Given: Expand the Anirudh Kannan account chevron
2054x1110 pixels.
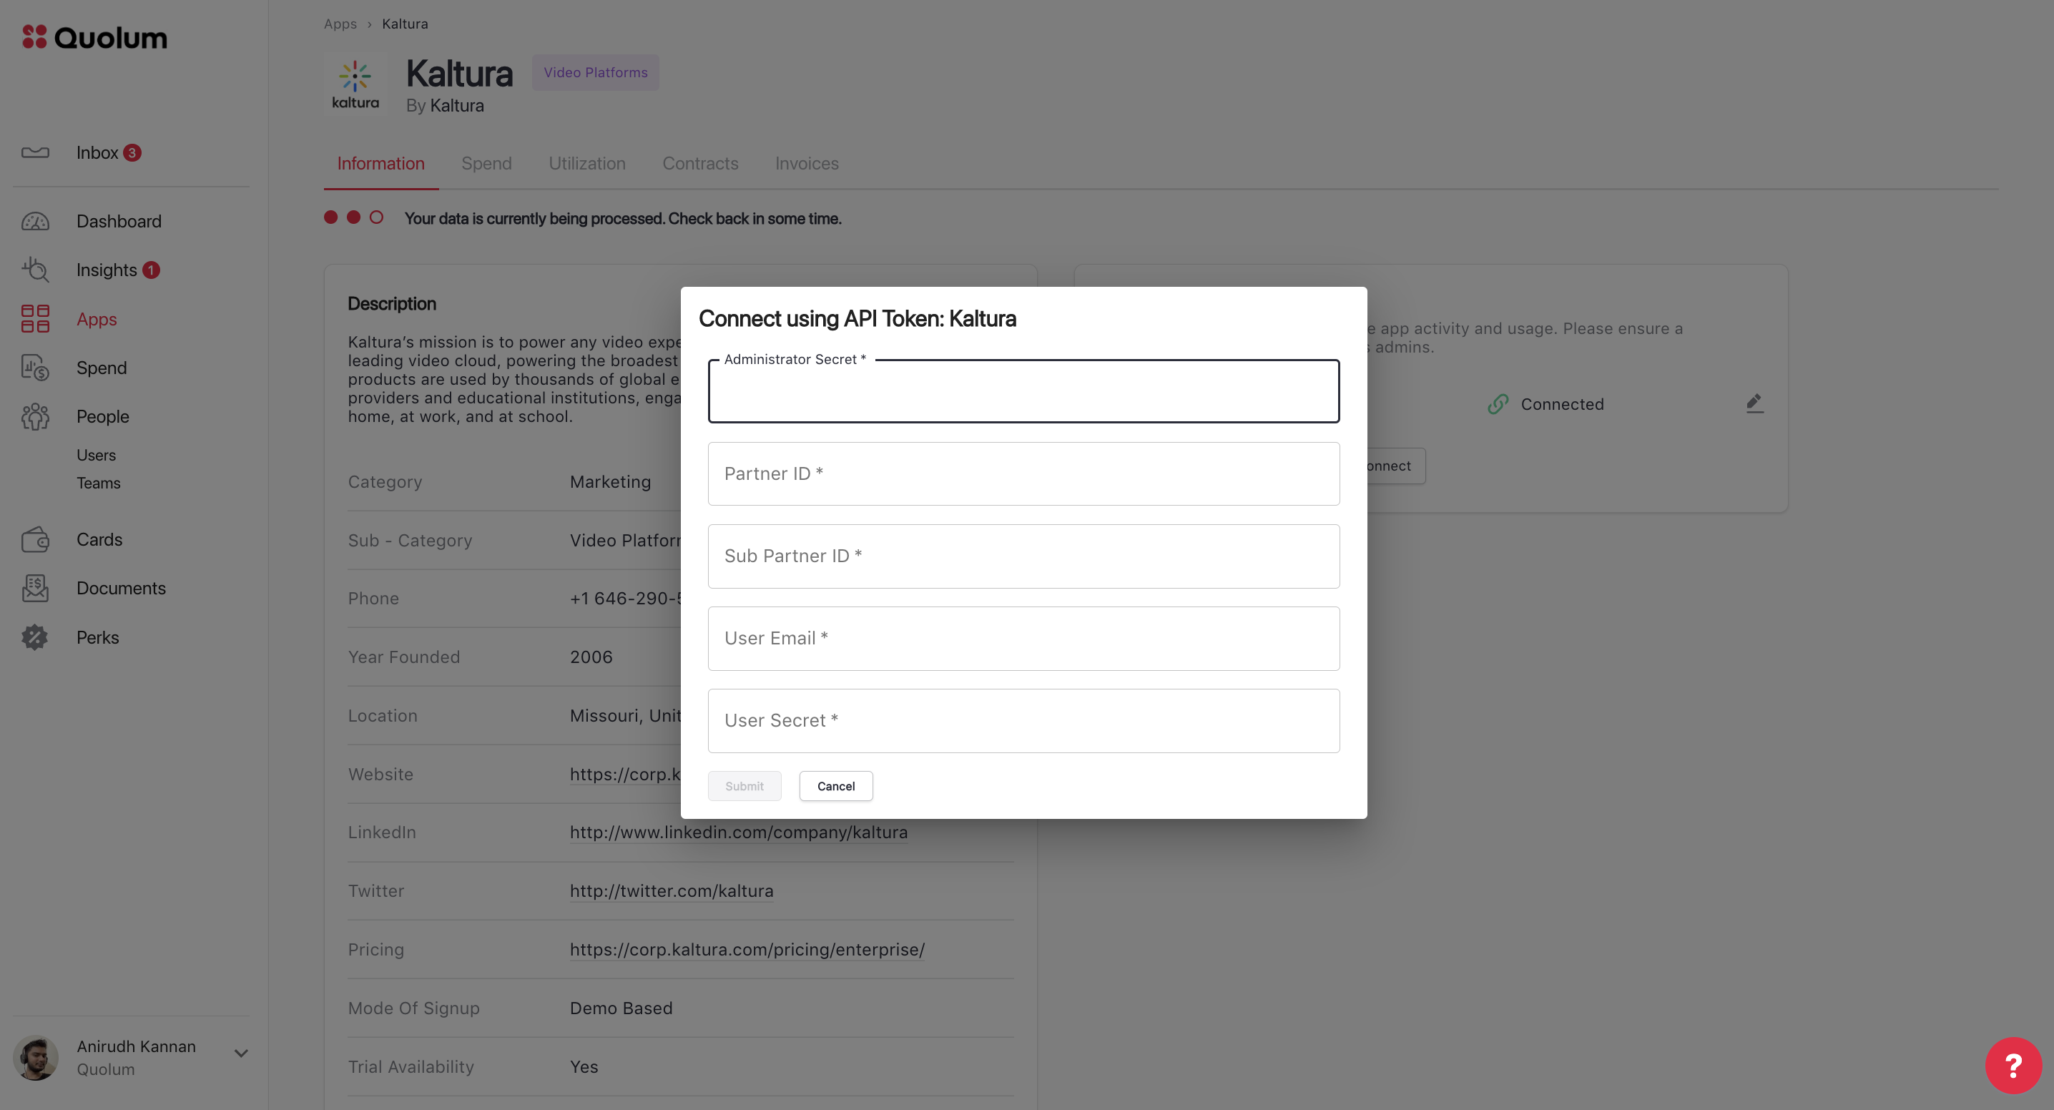Looking at the screenshot, I should pyautogui.click(x=241, y=1053).
